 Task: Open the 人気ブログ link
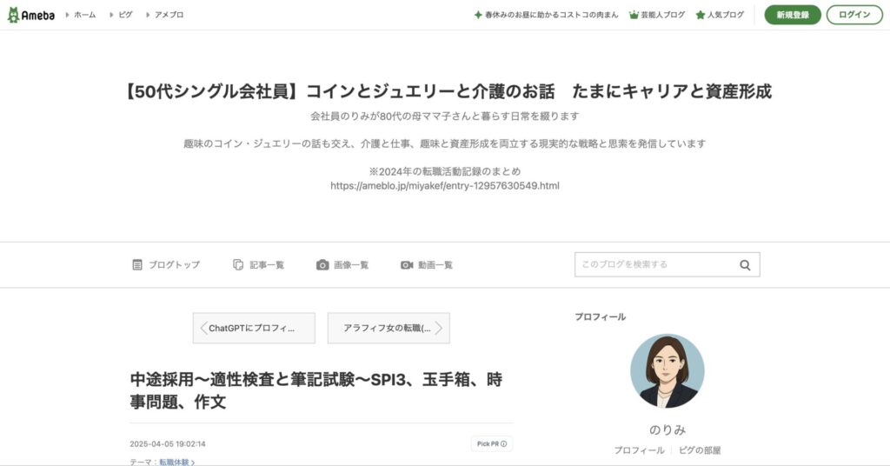pyautogui.click(x=726, y=15)
